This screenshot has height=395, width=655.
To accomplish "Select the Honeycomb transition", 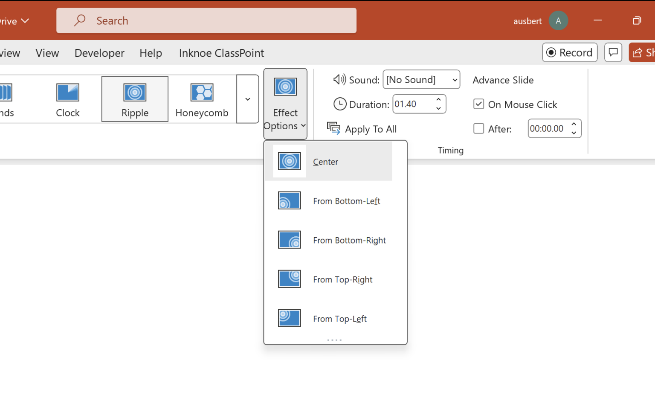I will [202, 99].
